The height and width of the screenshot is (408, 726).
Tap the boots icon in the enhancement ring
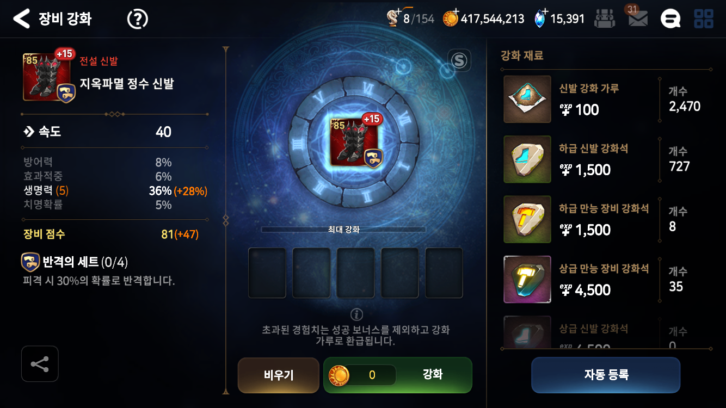(356, 143)
